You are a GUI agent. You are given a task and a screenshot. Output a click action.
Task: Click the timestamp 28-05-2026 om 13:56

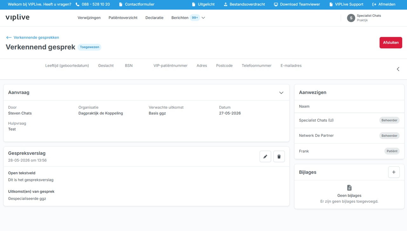[27, 160]
